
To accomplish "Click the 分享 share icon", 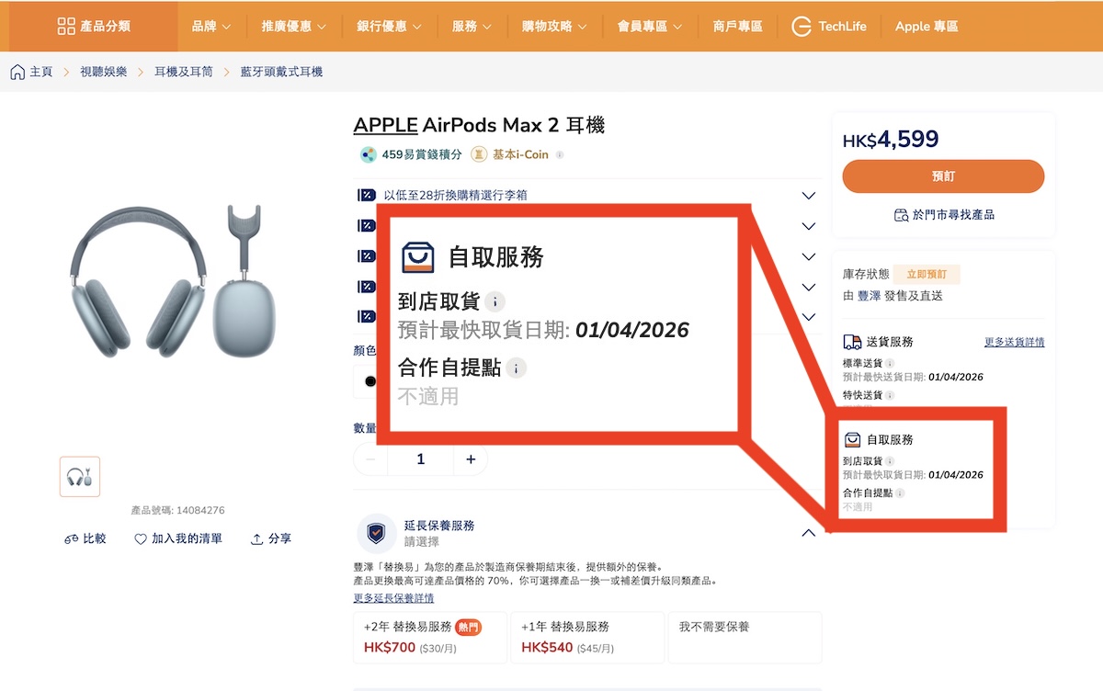I will click(257, 539).
